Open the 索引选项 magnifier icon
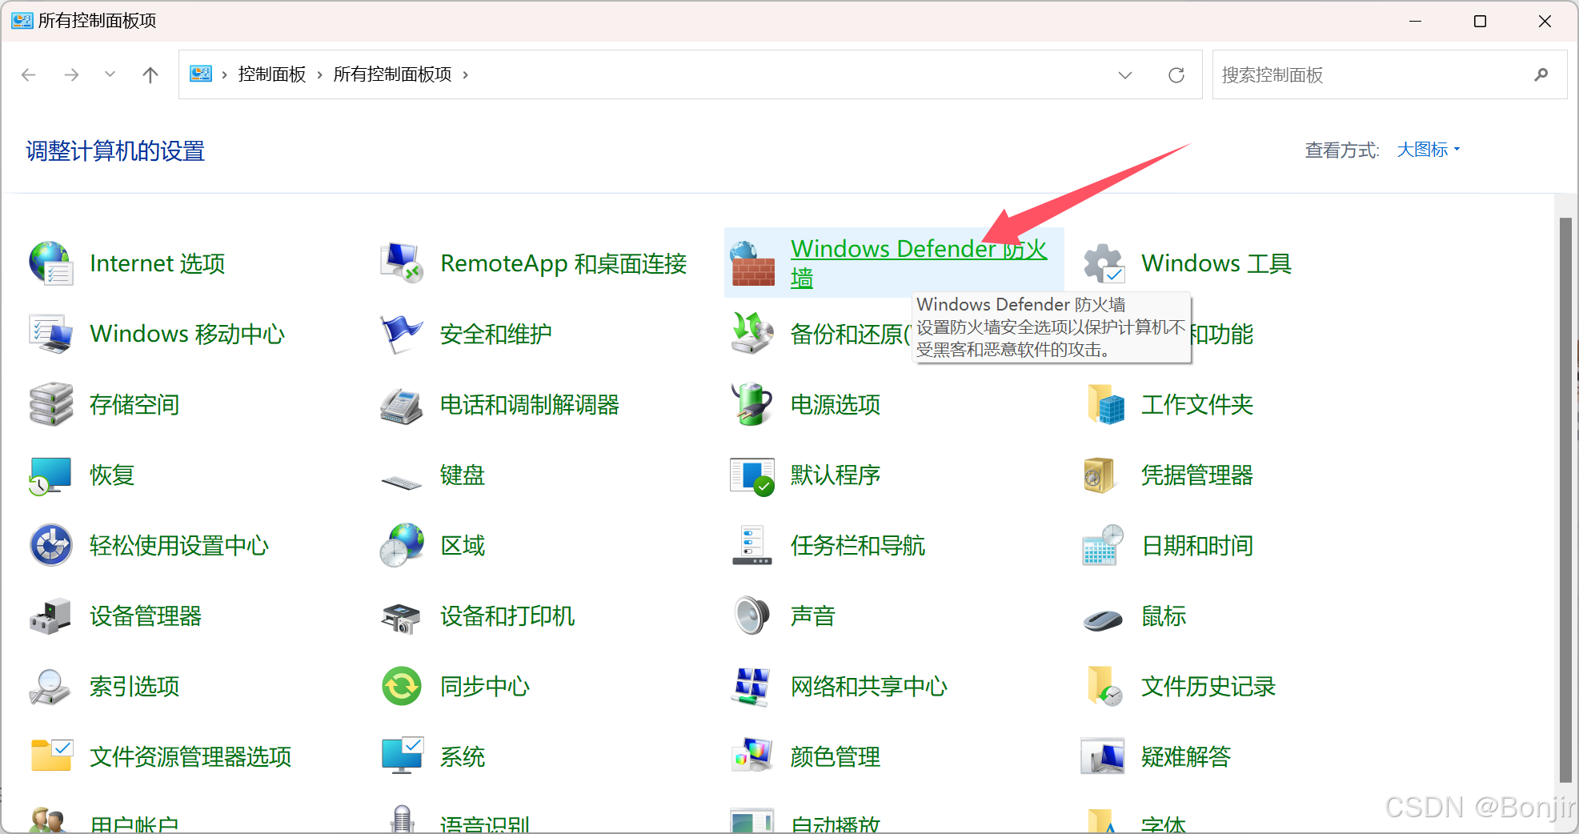Viewport: 1579px width, 834px height. coord(51,686)
